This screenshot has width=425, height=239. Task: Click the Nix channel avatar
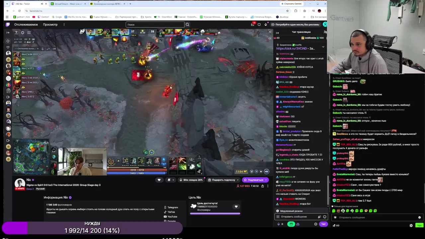click(20, 184)
